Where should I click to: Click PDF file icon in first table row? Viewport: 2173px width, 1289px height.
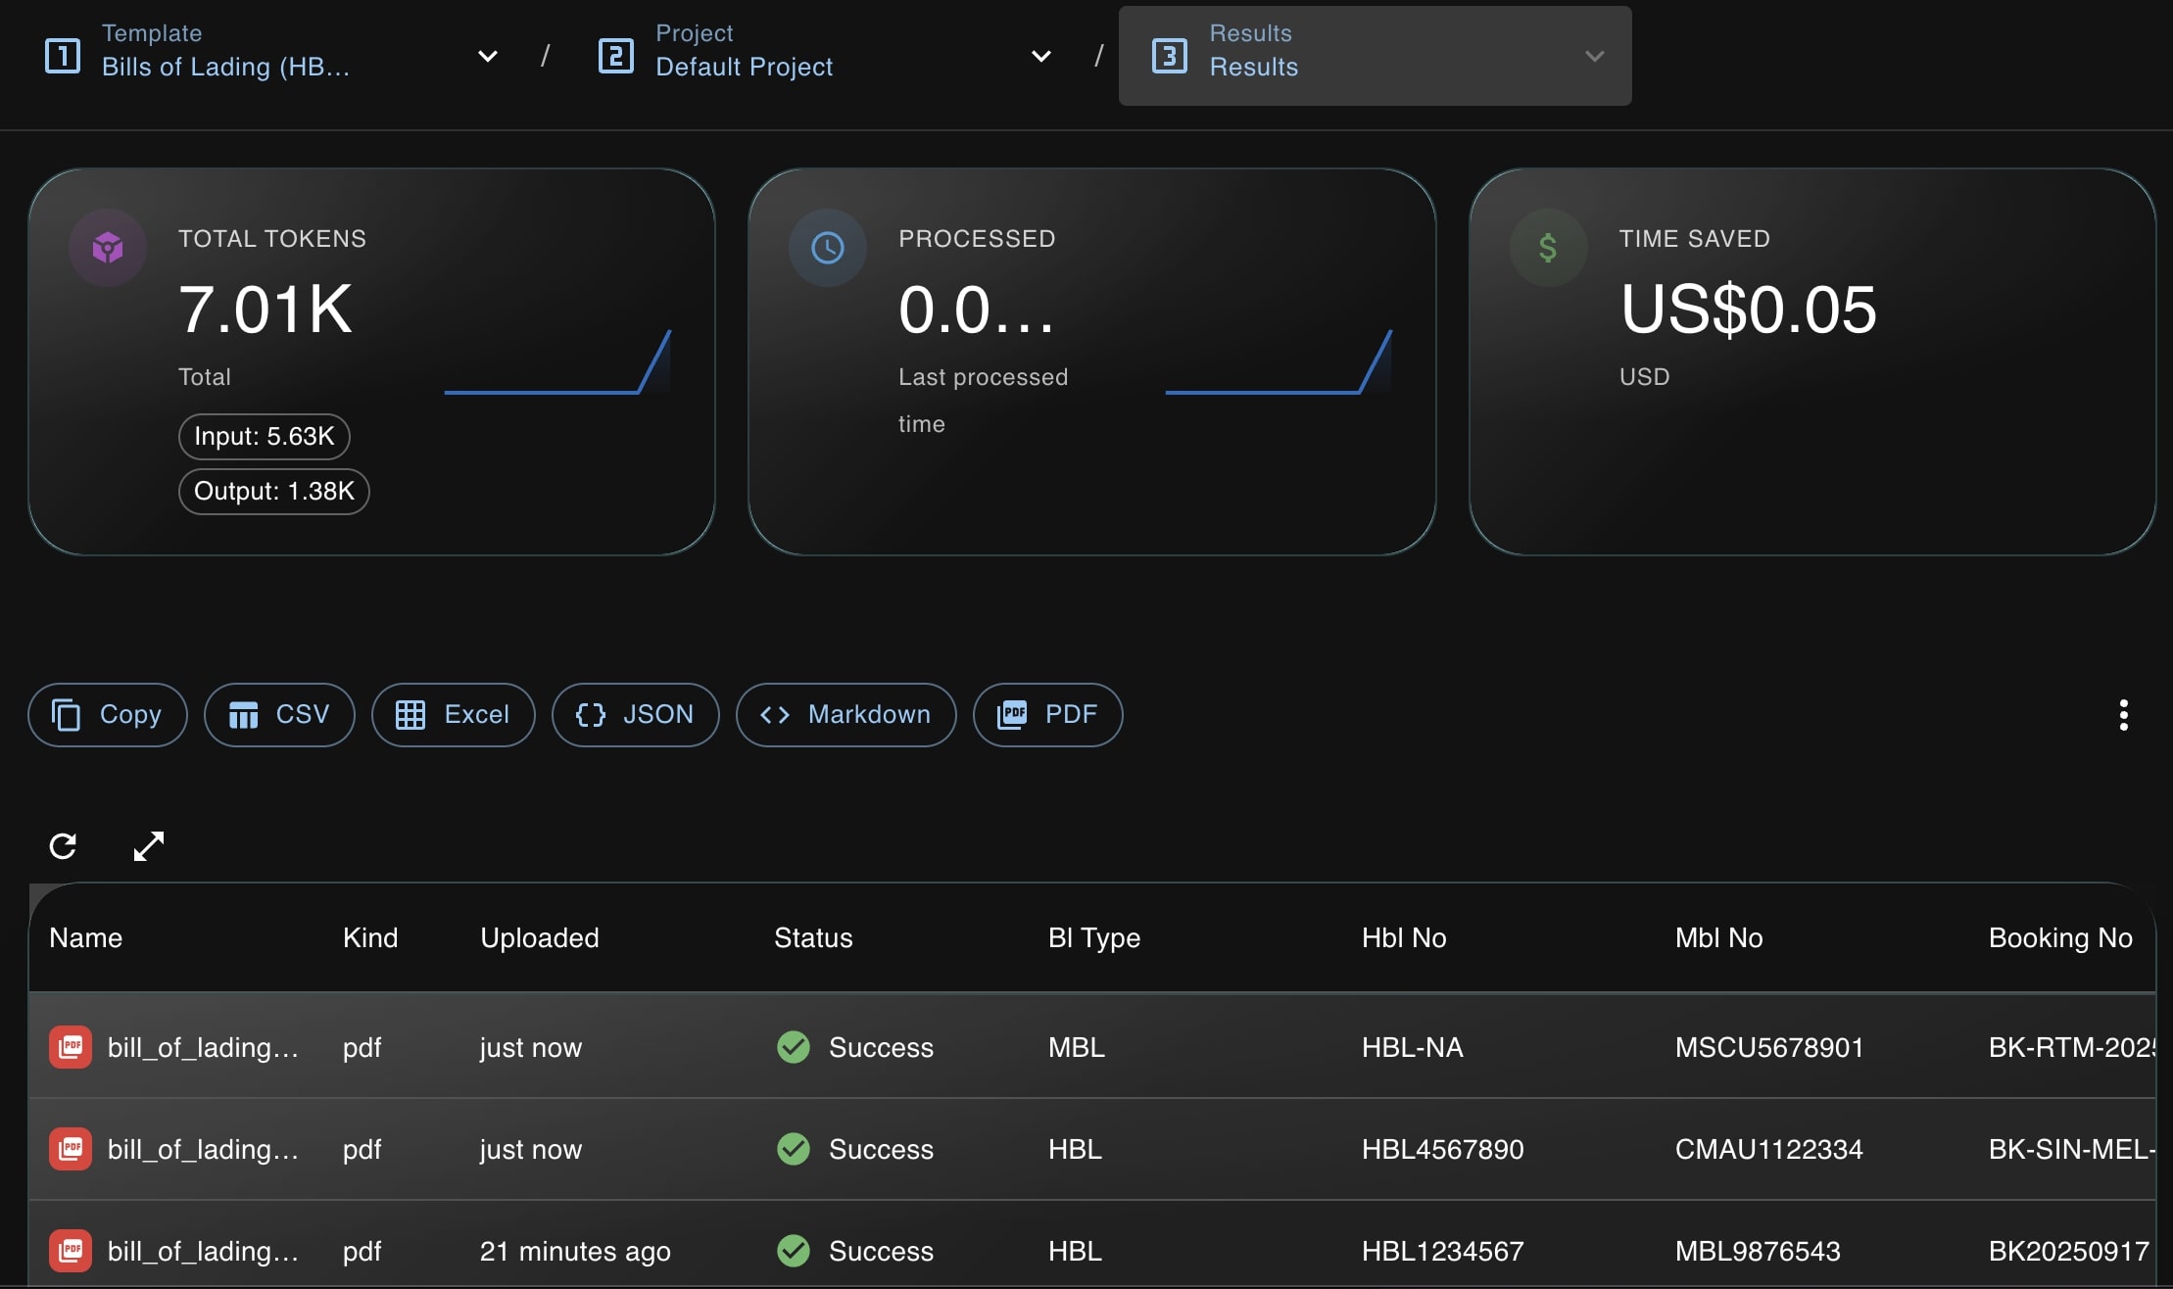coord(71,1047)
